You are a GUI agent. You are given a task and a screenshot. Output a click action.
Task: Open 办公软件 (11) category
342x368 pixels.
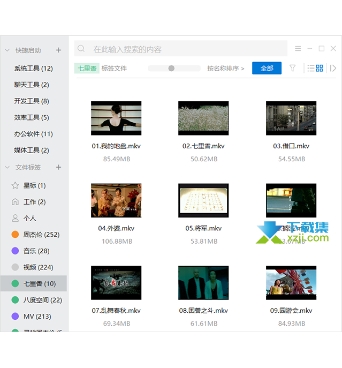pos(34,134)
